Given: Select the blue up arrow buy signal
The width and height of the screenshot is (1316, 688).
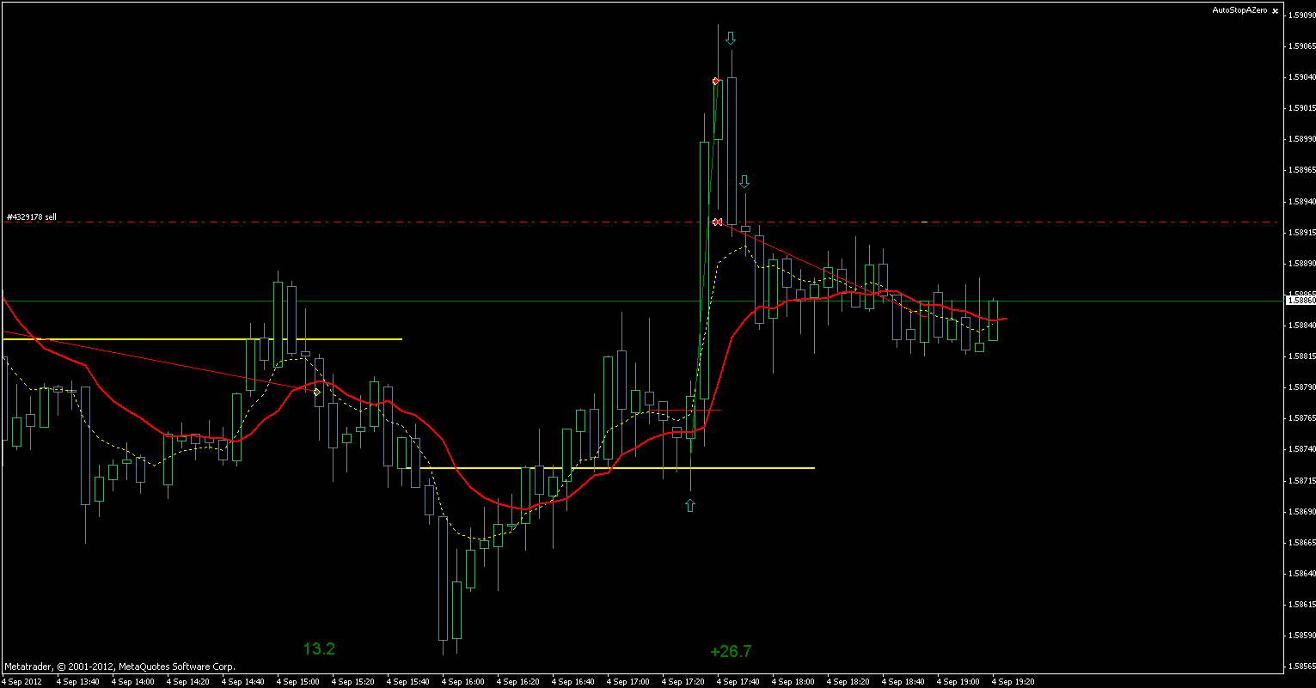Looking at the screenshot, I should 689,505.
